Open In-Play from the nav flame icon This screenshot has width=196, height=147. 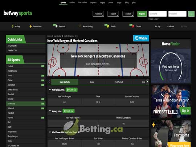(x=12, y=26)
